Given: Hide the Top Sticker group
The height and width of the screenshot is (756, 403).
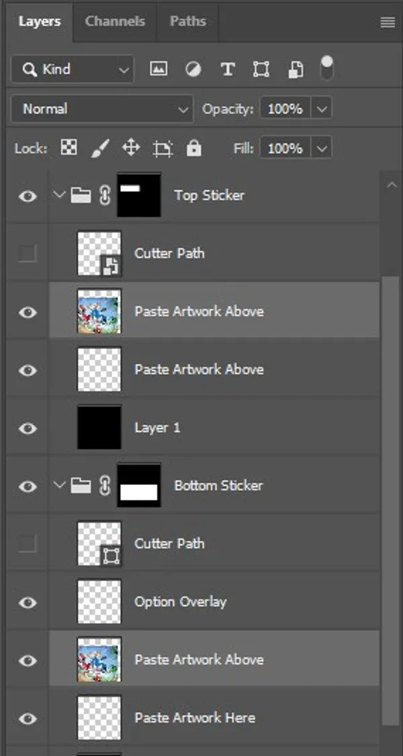Looking at the screenshot, I should pyautogui.click(x=28, y=196).
